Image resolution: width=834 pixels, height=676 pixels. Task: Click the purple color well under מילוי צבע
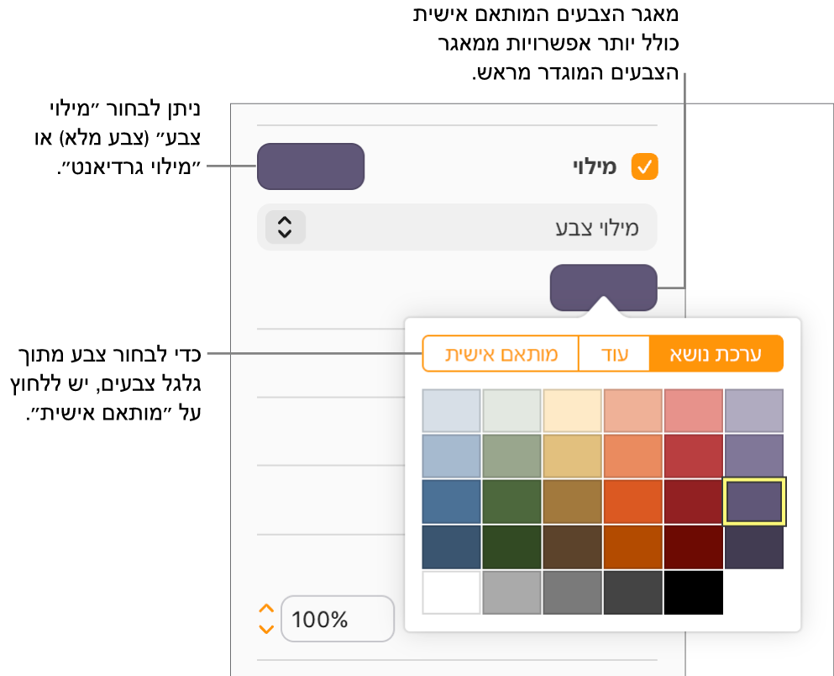coord(603,288)
